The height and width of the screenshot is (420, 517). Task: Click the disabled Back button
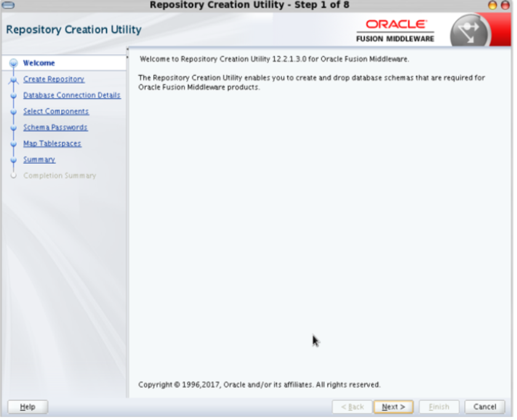(x=352, y=407)
